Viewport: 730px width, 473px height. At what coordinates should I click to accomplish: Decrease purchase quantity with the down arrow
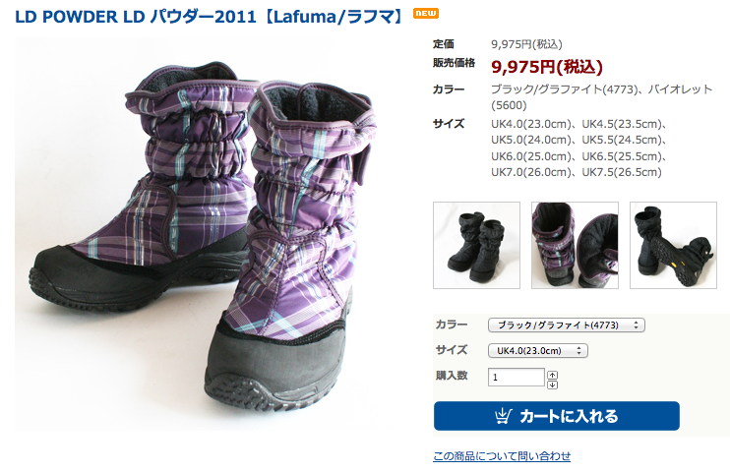pos(552,384)
